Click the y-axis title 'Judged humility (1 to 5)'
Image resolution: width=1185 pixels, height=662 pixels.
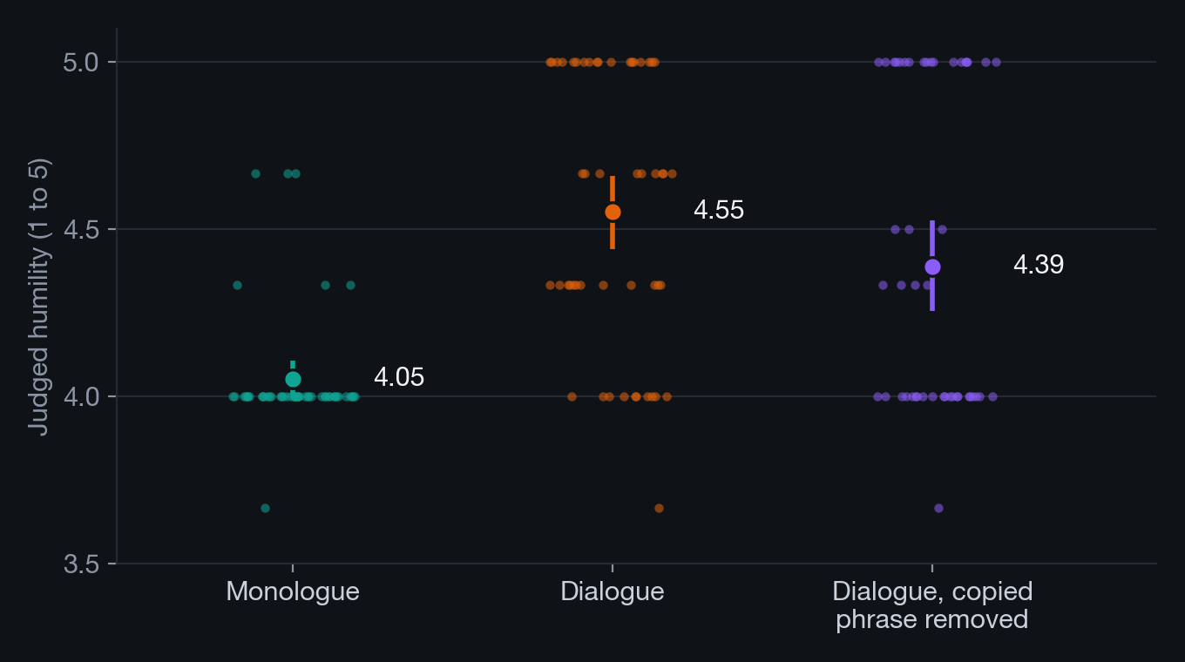click(39, 297)
